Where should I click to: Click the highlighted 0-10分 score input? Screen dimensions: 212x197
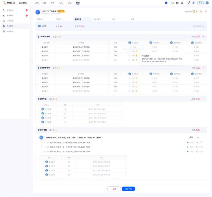click(x=133, y=47)
